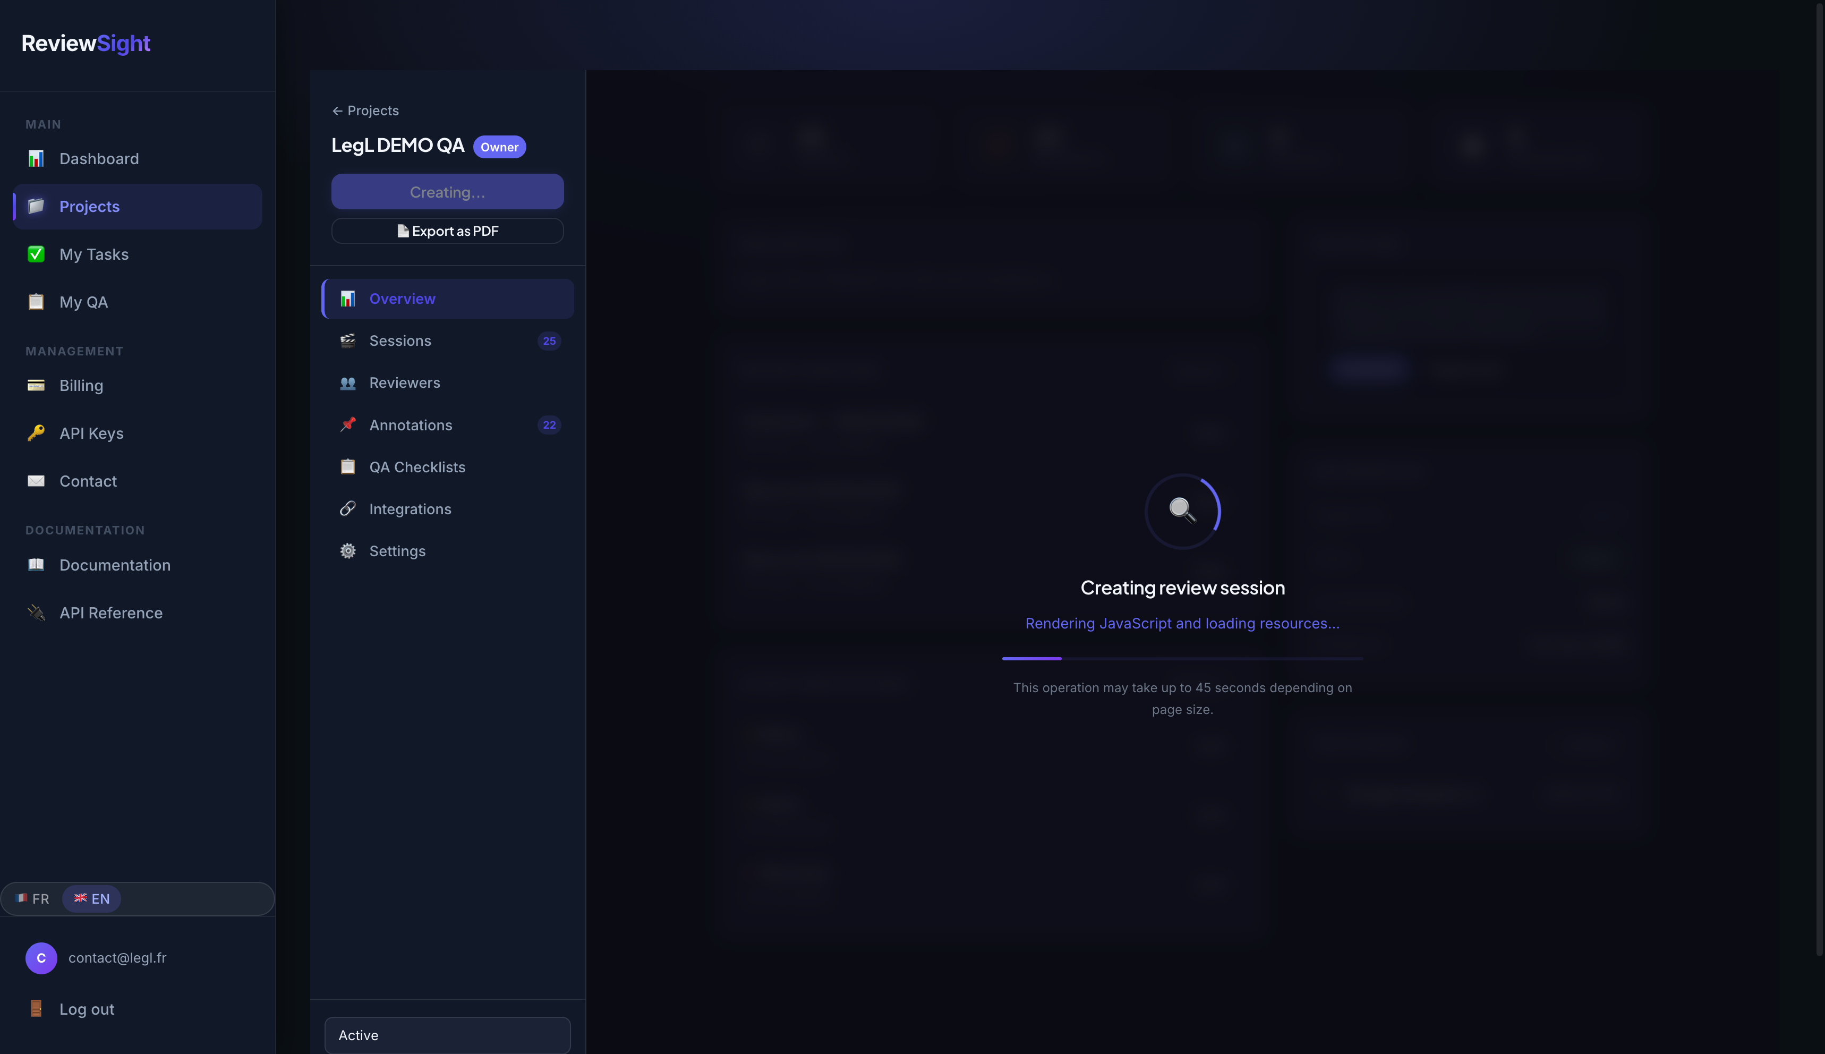The image size is (1825, 1054).
Task: Click the API Keys key icon
Action: [x=36, y=433]
